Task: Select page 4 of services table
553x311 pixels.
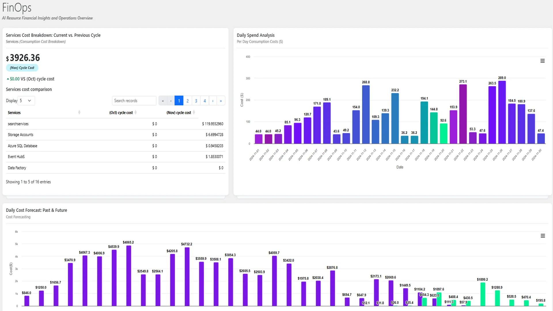Action: coord(205,101)
